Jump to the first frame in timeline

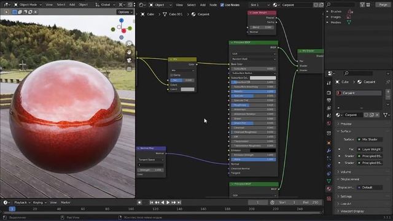[152, 203]
